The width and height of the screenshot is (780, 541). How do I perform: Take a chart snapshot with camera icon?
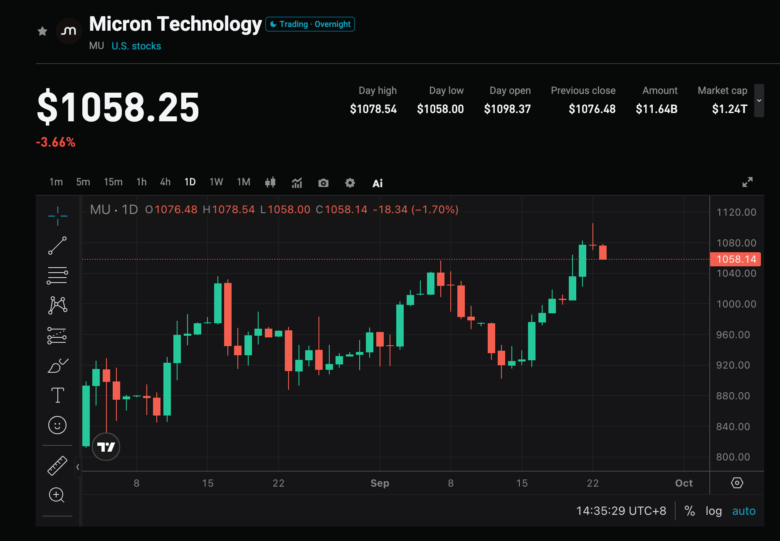[323, 183]
